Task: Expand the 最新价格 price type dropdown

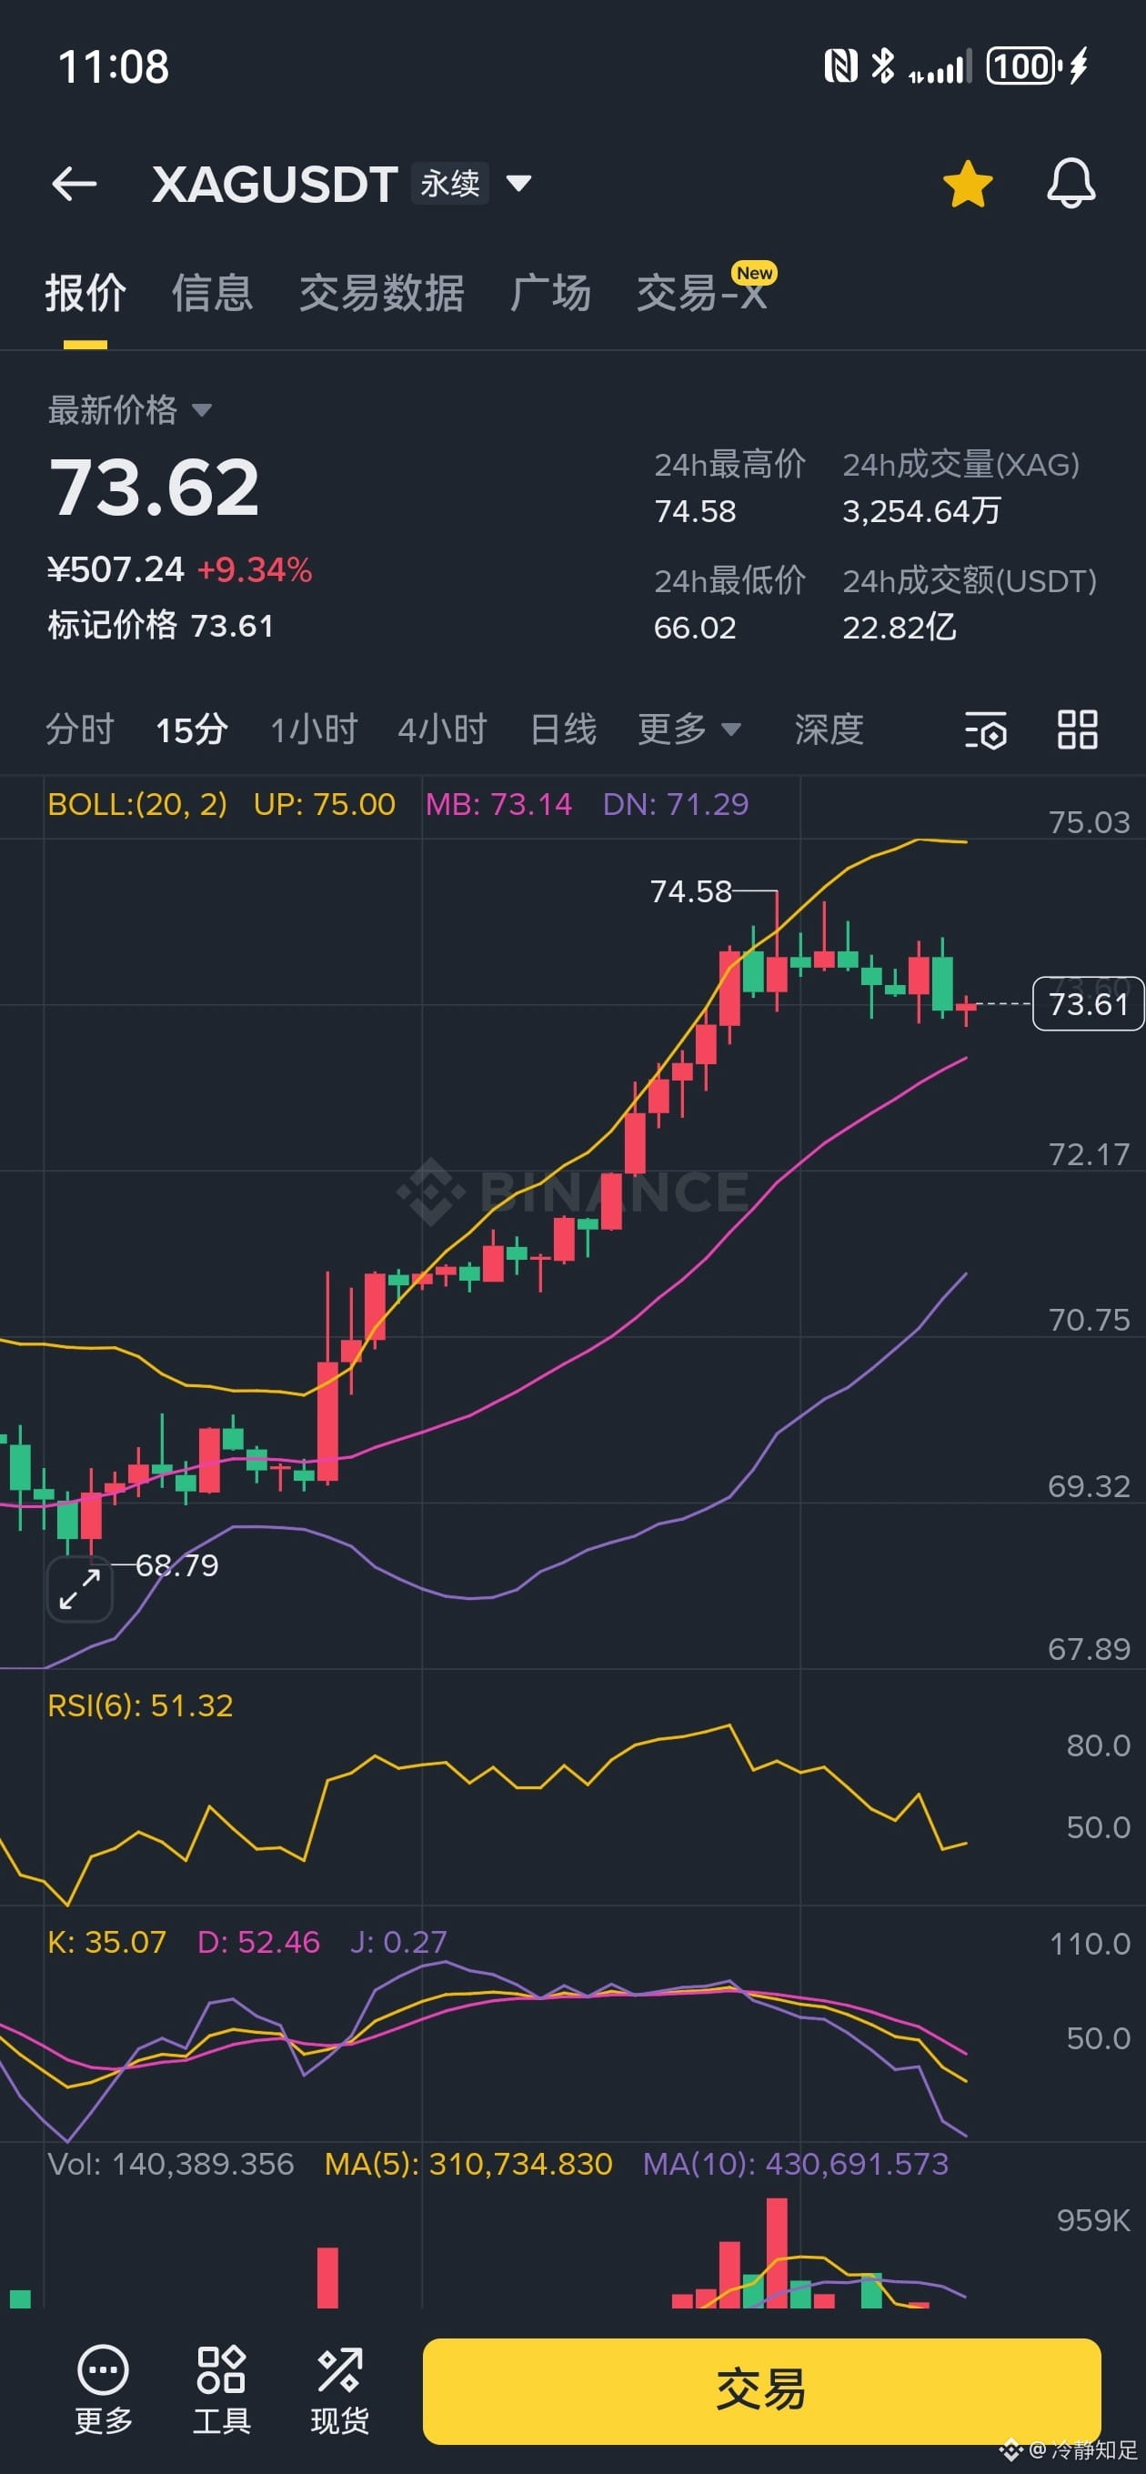Action: coord(130,410)
